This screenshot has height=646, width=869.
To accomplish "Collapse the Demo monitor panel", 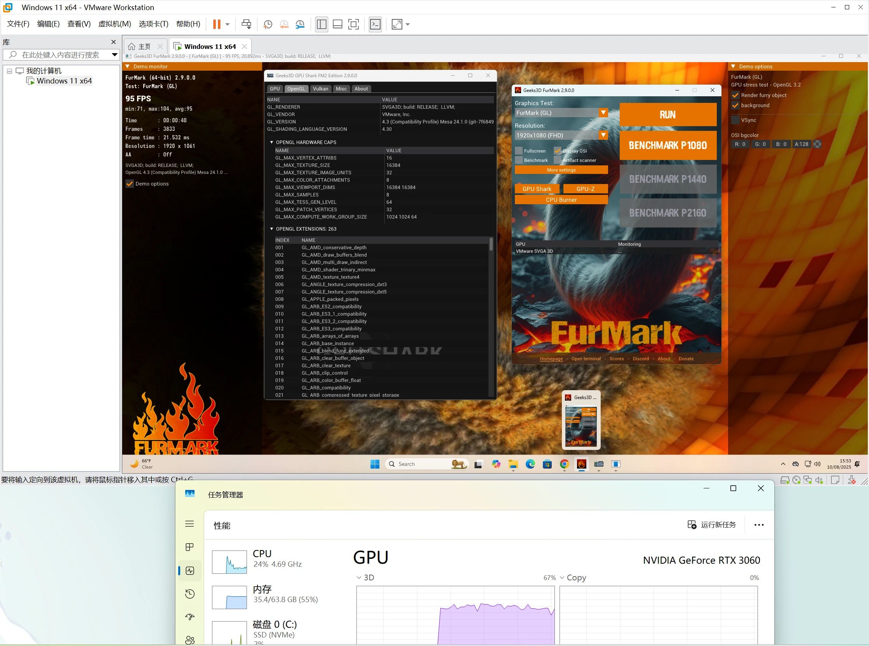I will click(127, 66).
